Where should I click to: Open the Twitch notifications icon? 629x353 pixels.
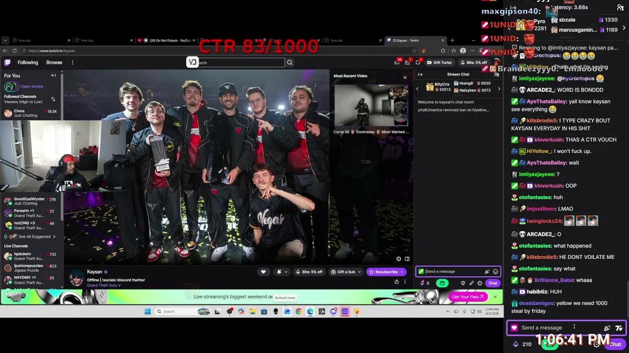(x=418, y=63)
